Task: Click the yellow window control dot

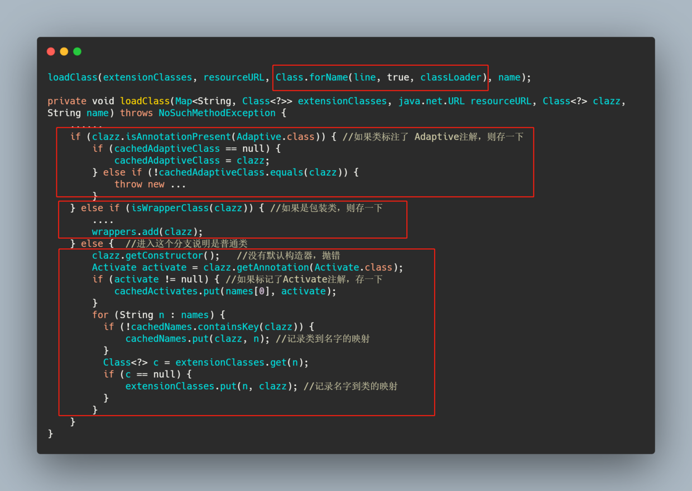Action: coord(64,51)
